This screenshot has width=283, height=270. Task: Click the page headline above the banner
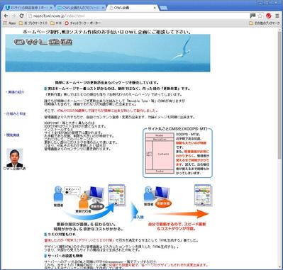(x=107, y=32)
